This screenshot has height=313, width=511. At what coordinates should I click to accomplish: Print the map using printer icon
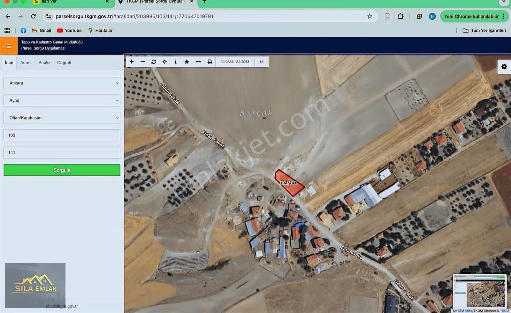click(210, 62)
